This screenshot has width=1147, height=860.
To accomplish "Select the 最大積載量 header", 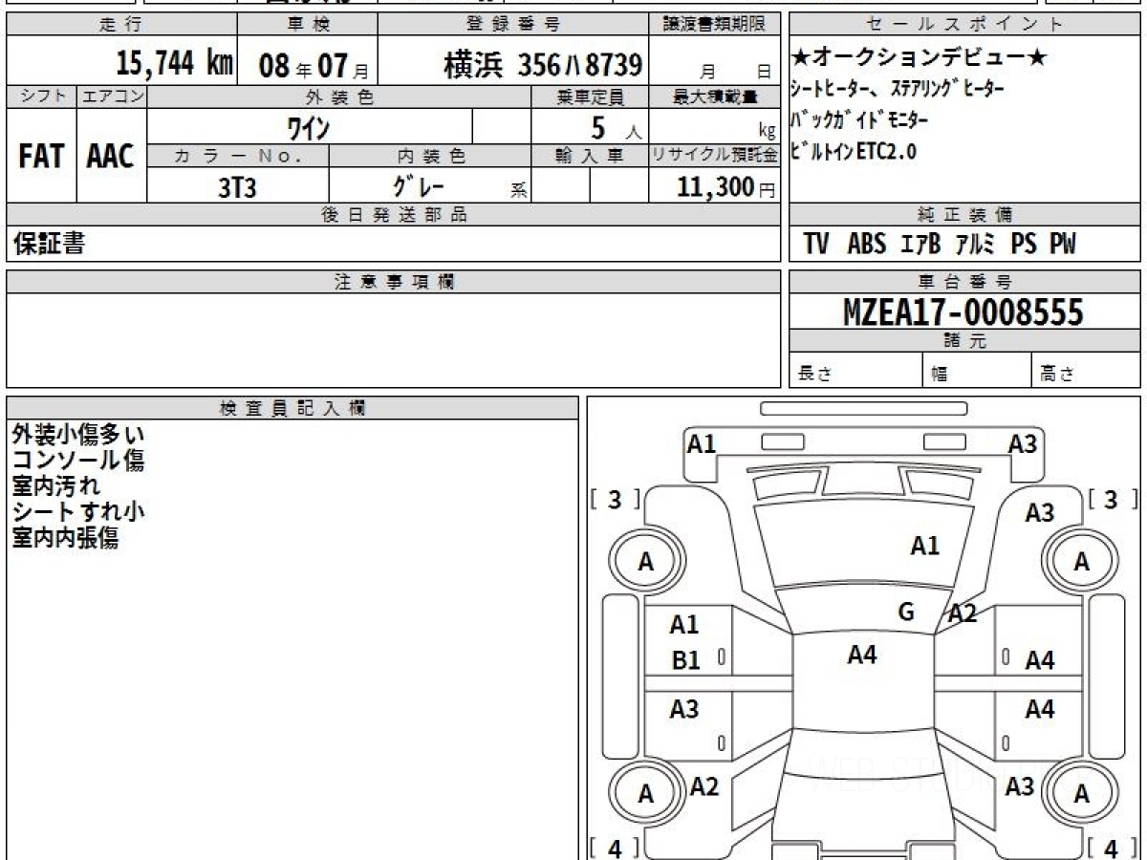I will [715, 97].
